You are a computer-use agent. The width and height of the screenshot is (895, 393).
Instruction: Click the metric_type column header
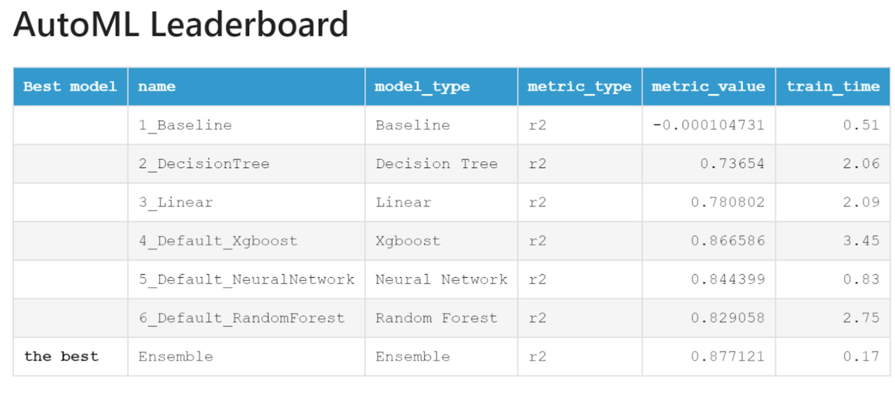pyautogui.click(x=580, y=87)
